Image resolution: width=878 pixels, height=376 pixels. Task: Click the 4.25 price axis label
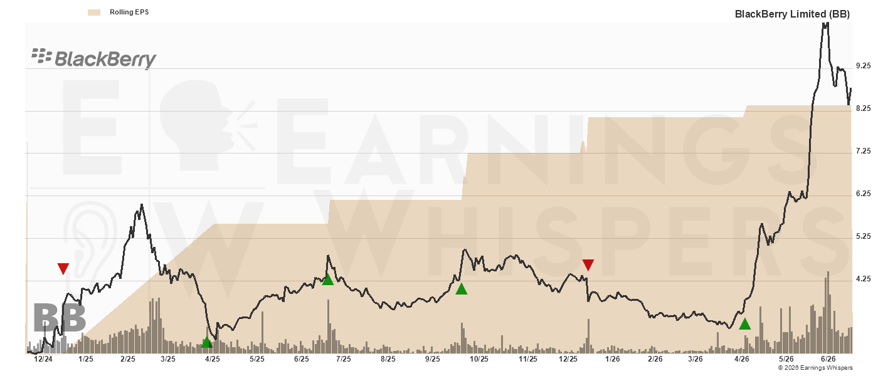tap(864, 279)
